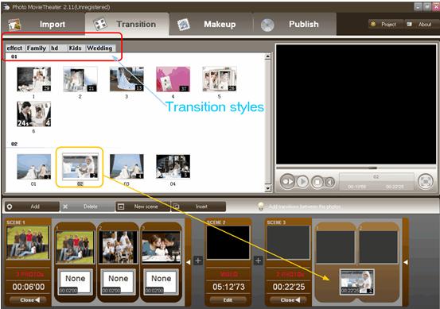
Task: Close the Scene 1 photo strip
Action: (29, 299)
